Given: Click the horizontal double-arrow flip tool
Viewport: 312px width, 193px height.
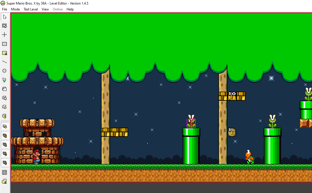Looking at the screenshot, I should click(x=5, y=107).
